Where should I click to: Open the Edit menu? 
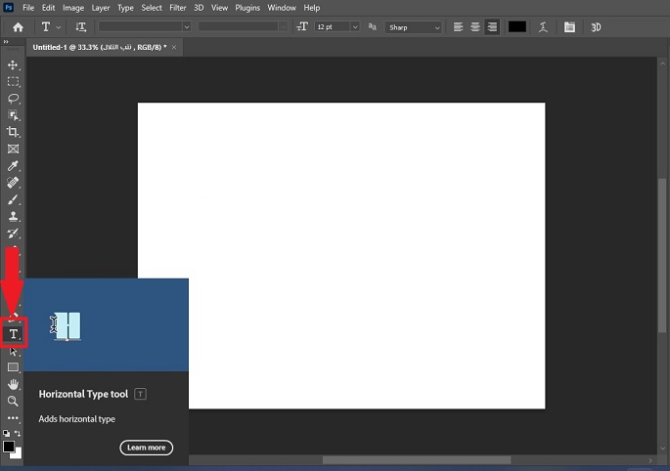(x=48, y=8)
